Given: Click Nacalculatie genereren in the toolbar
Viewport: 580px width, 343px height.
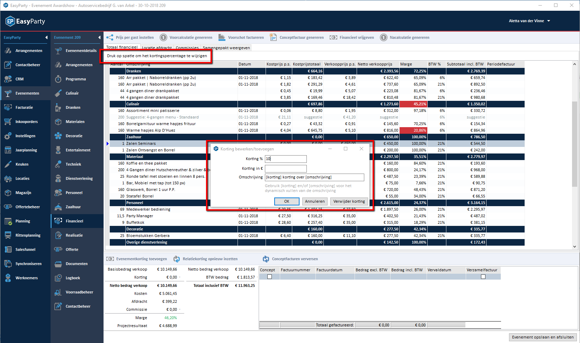Looking at the screenshot, I should (x=405, y=37).
